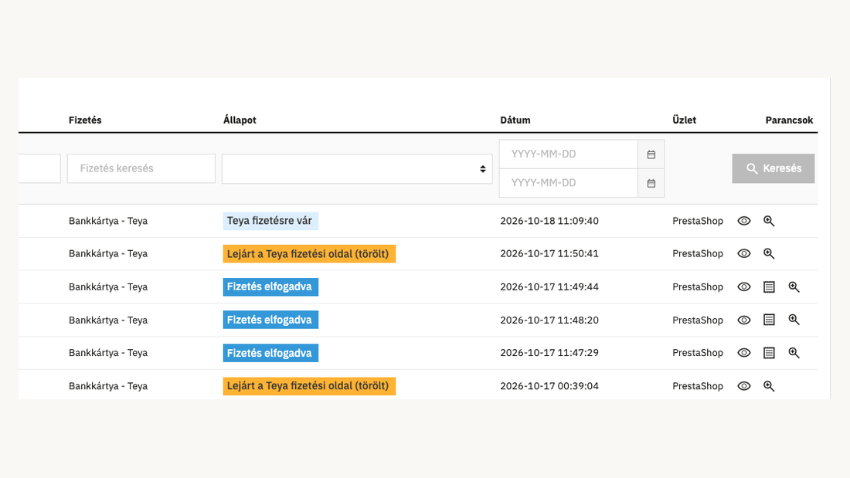Click magnifier icon on 00:39:04 order row
Image resolution: width=850 pixels, height=478 pixels.
pyautogui.click(x=769, y=386)
